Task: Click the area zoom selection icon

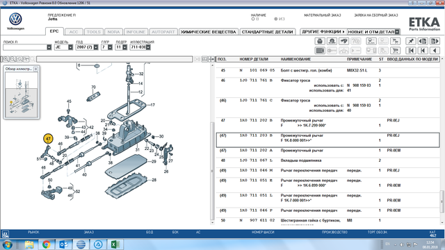Action: pos(26,59)
